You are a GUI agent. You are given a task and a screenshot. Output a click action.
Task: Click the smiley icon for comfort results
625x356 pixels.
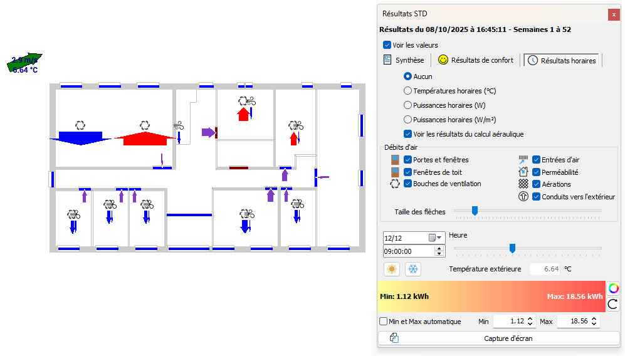click(443, 60)
